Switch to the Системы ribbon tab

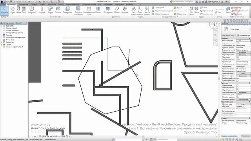[x=34, y=5]
